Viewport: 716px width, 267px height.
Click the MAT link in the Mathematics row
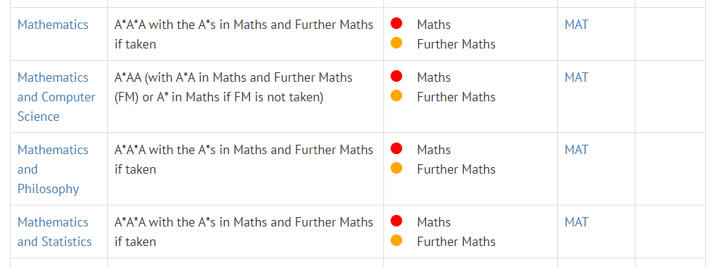(x=576, y=25)
